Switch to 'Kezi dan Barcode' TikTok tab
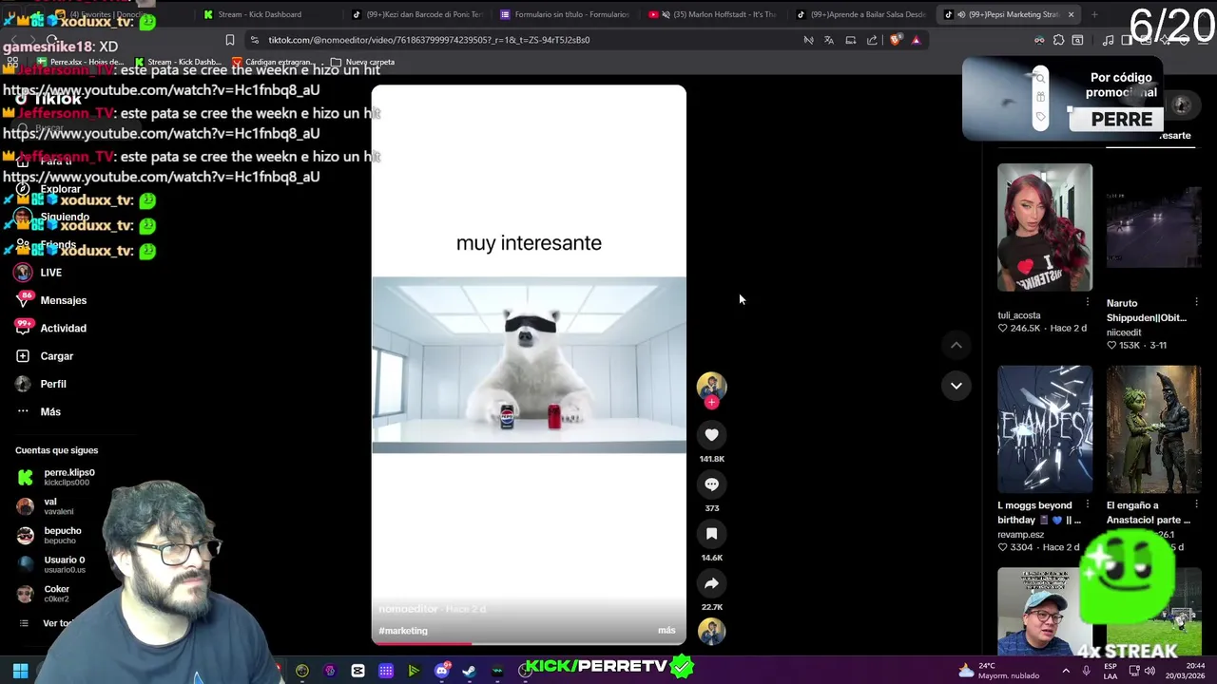Viewport: 1217px width, 684px height. coord(418,14)
